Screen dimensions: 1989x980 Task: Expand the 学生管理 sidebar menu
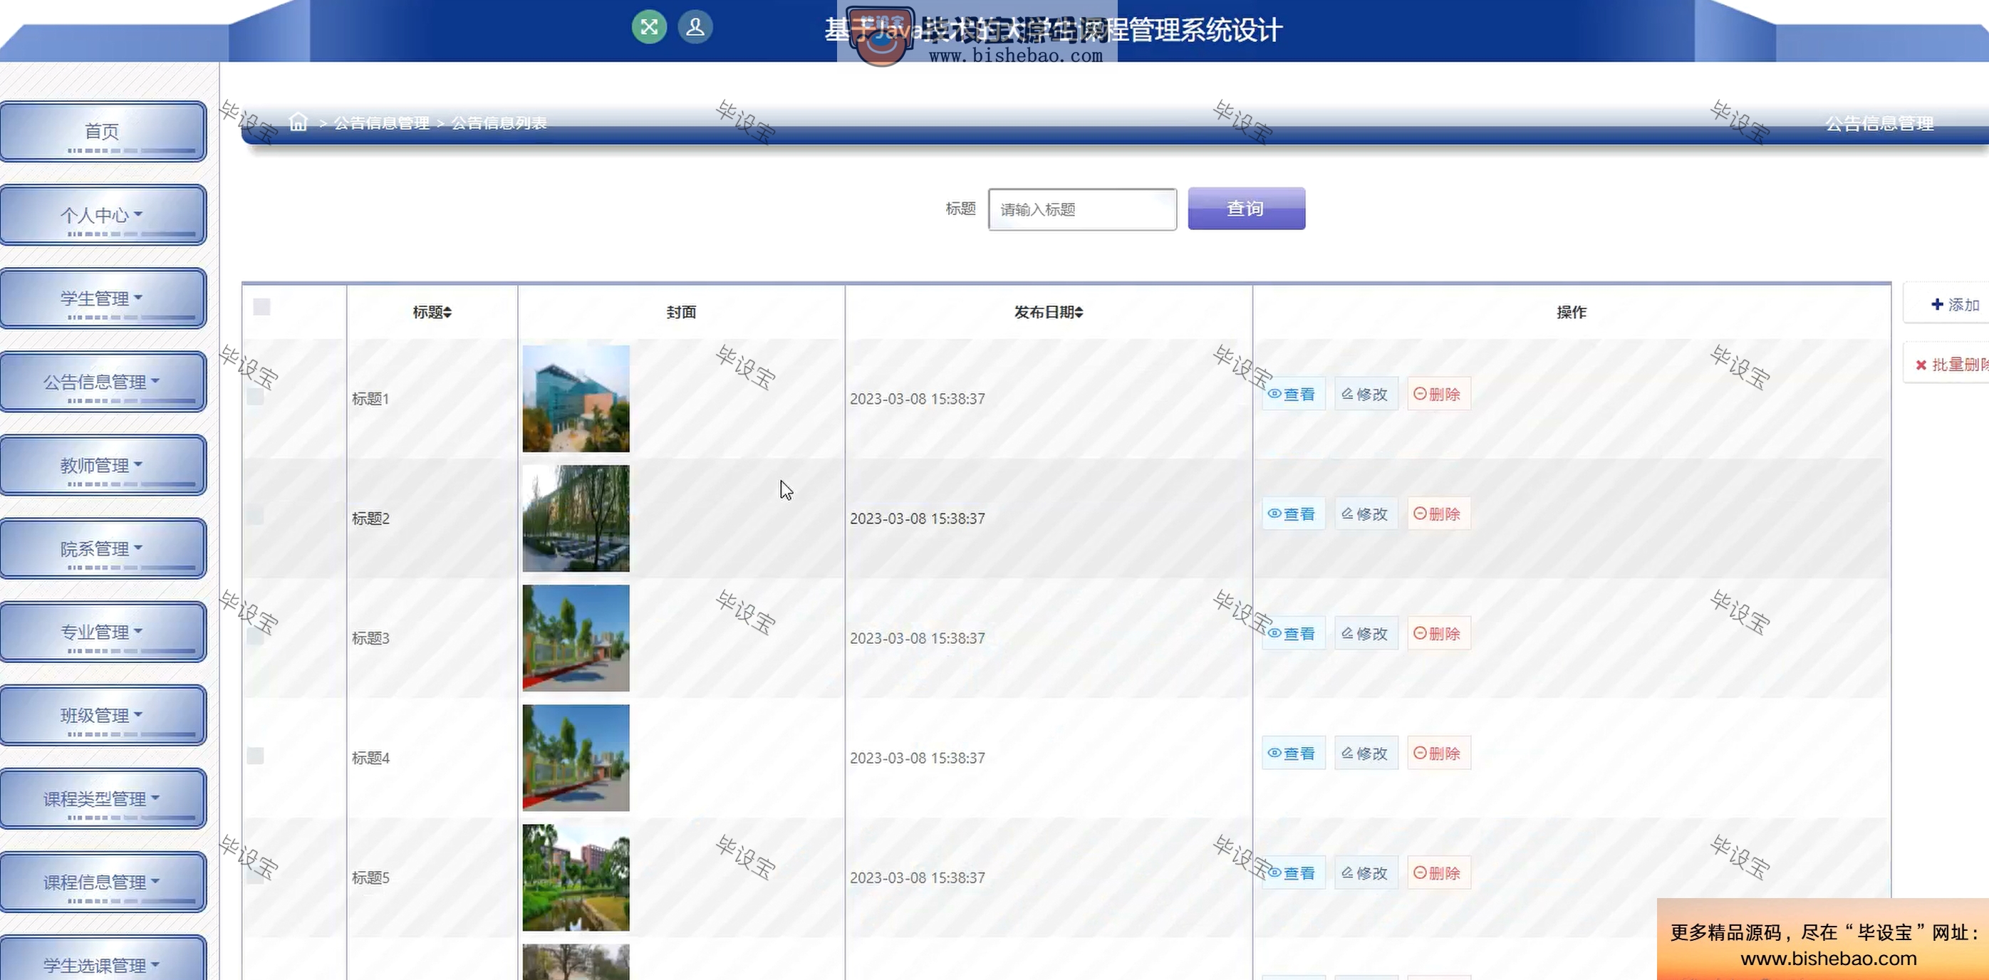103,298
